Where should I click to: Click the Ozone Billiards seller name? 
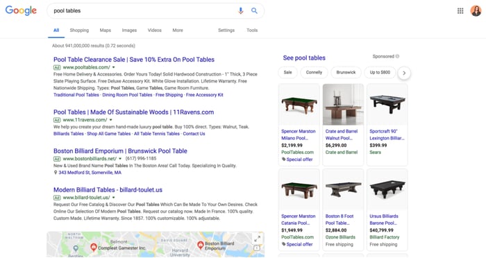[x=340, y=237]
